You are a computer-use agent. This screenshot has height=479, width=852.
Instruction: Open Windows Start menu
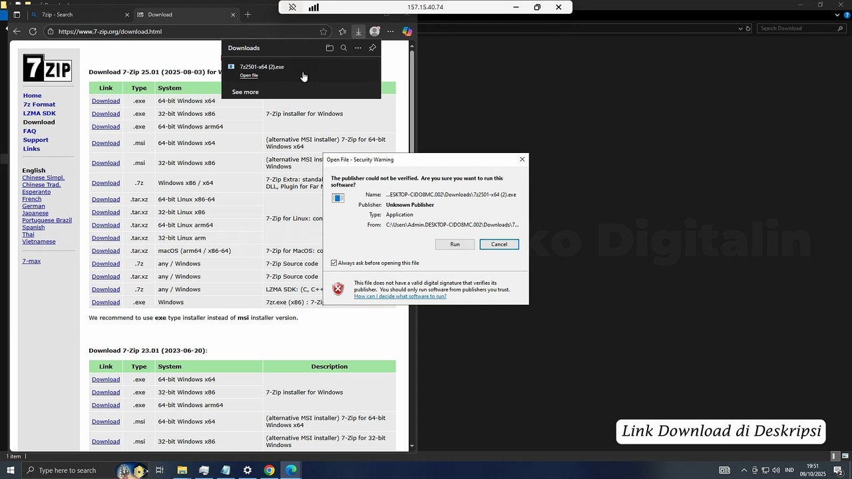pyautogui.click(x=10, y=470)
